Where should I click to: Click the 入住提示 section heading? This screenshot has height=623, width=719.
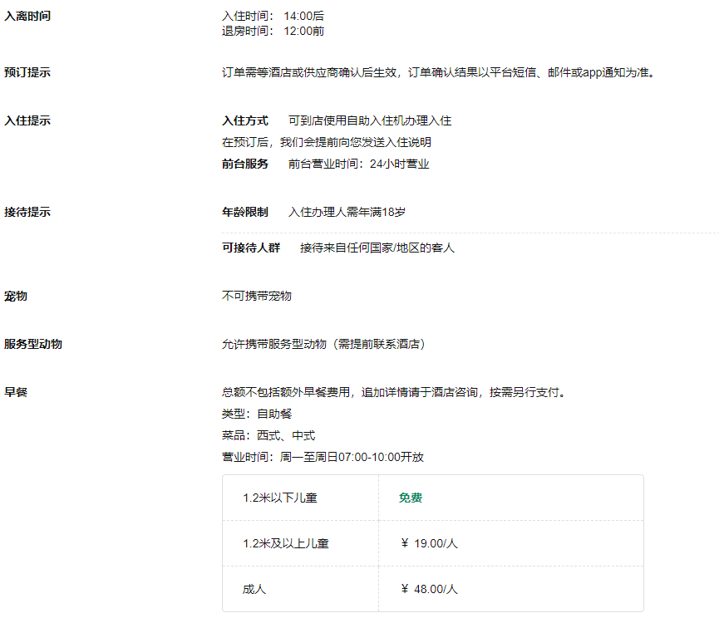pos(27,120)
